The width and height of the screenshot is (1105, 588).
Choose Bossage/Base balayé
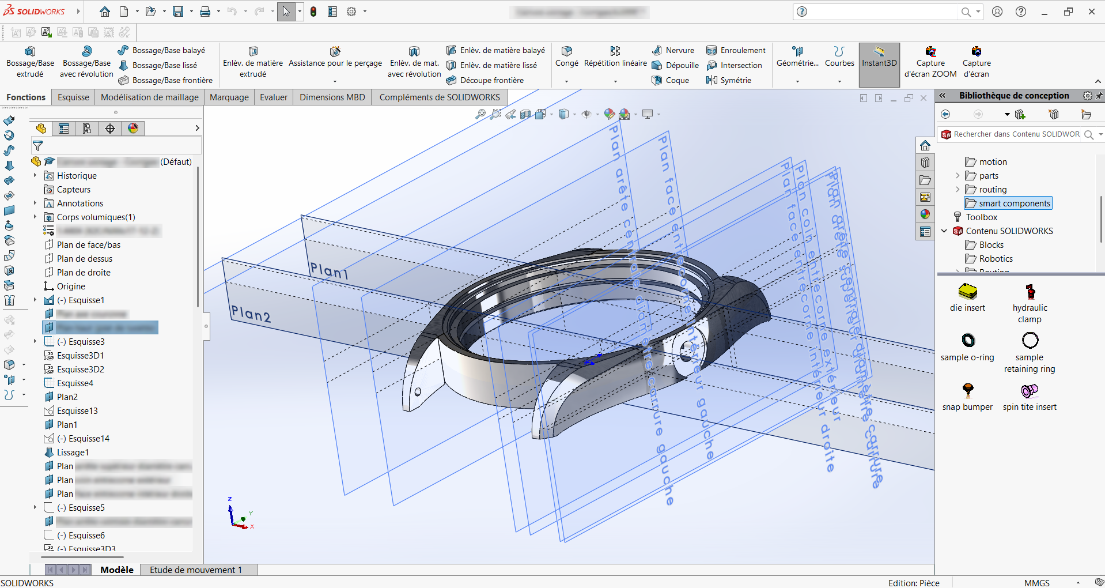[162, 51]
